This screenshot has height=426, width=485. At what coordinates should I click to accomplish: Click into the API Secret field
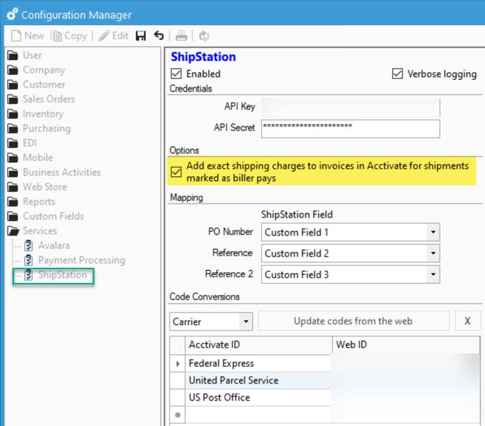(x=350, y=128)
